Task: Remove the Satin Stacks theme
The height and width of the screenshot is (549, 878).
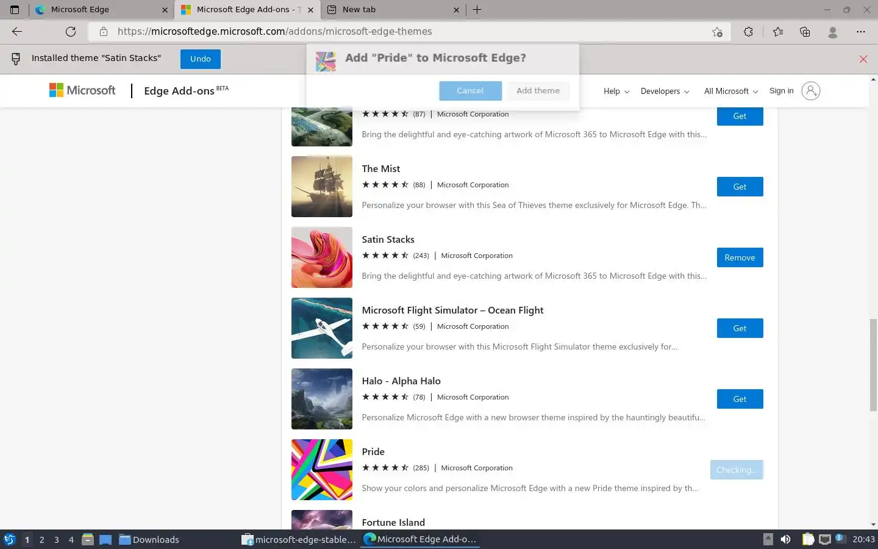Action: click(740, 257)
